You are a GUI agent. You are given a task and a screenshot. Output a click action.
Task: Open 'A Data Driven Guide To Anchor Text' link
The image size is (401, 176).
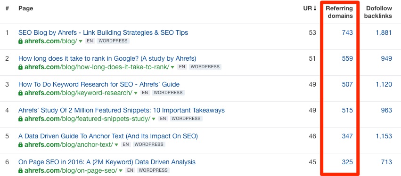click(x=108, y=136)
